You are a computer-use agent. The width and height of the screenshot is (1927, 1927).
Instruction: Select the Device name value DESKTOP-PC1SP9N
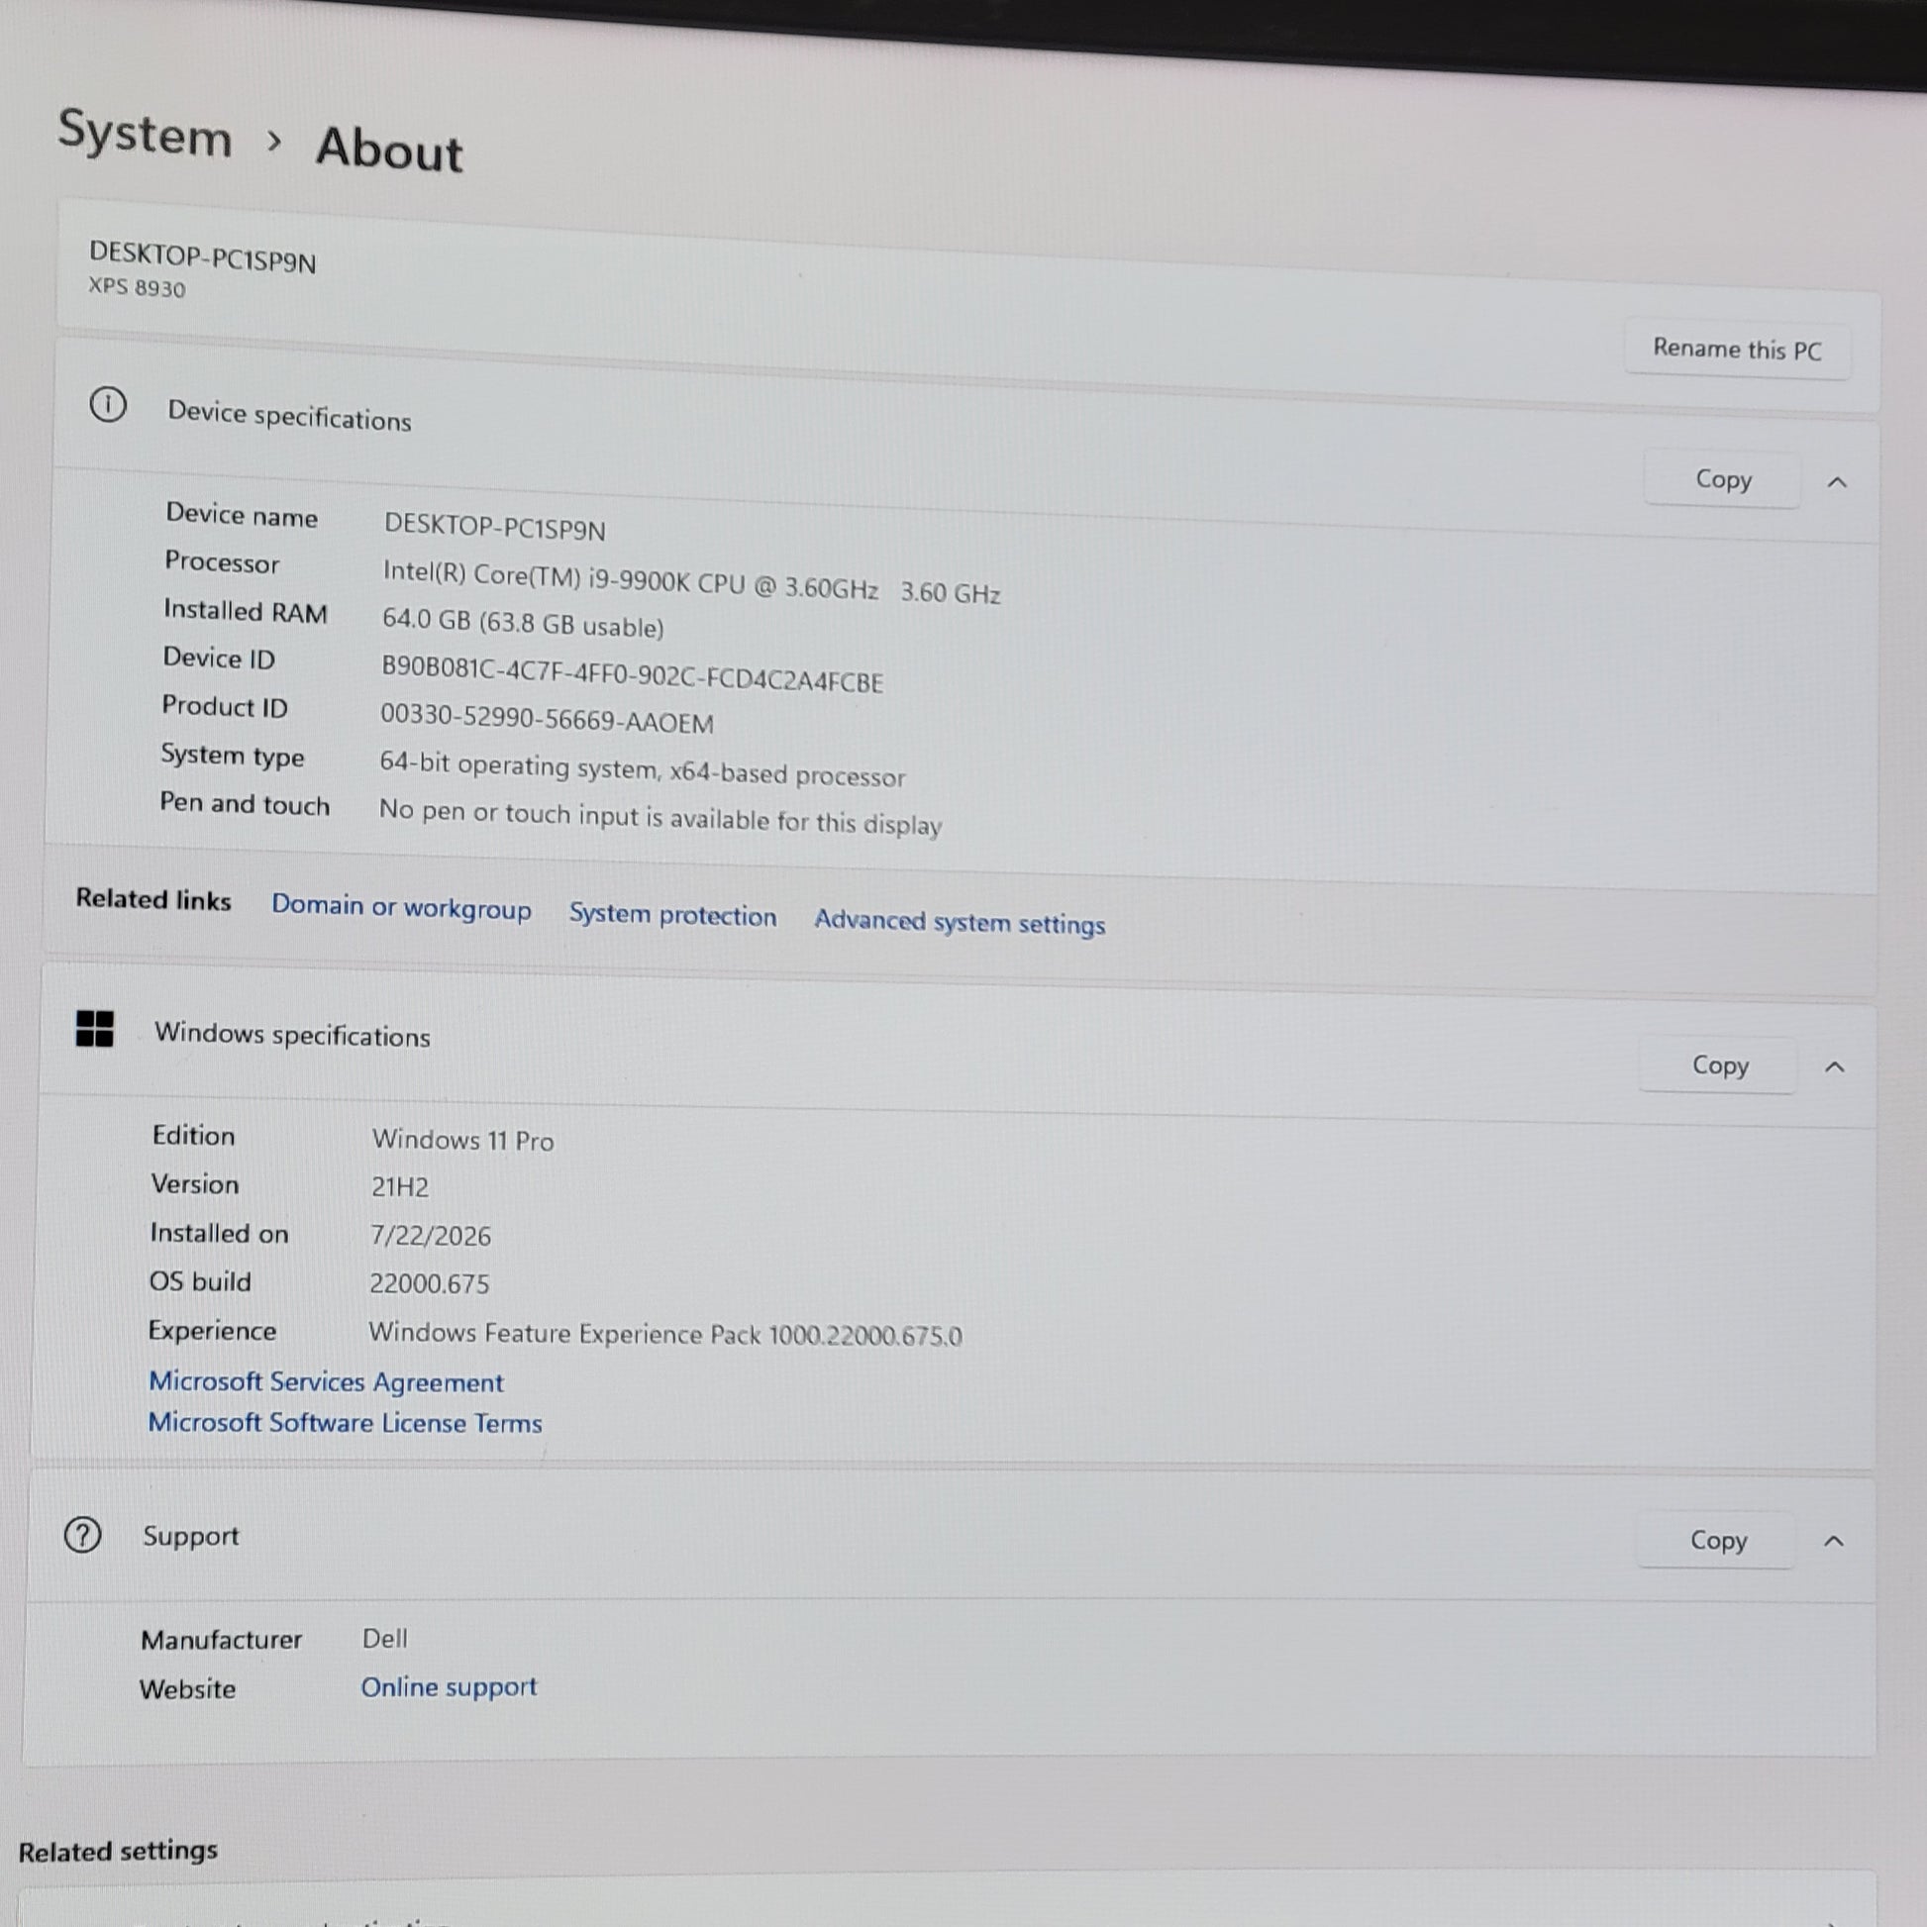495,527
